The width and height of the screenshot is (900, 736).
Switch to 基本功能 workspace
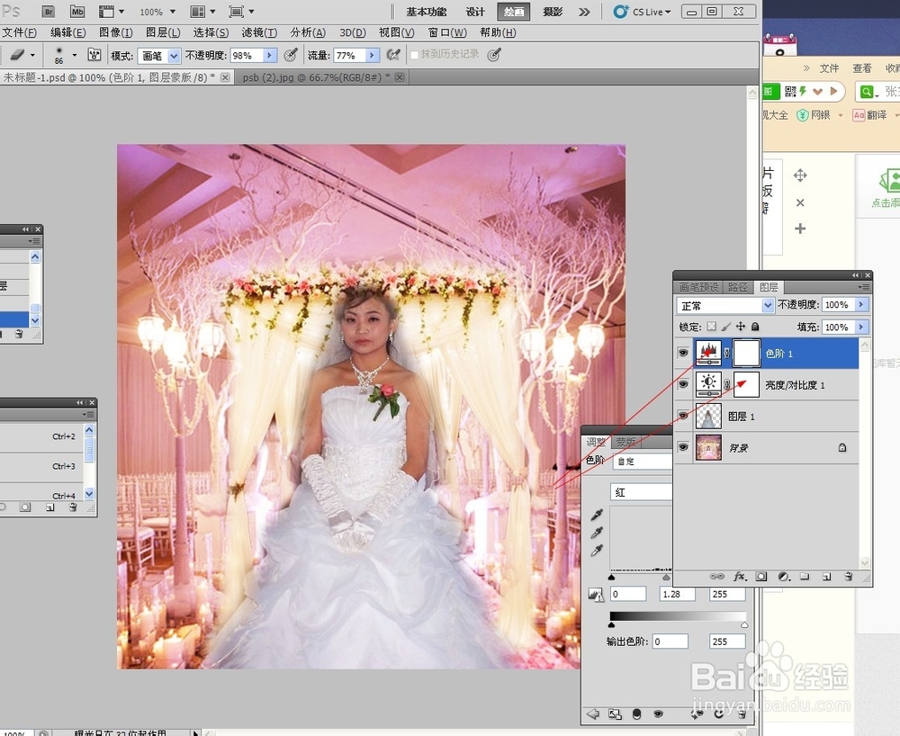point(426,12)
